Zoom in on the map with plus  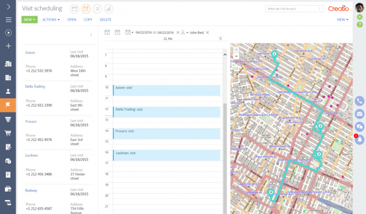click(x=236, y=49)
